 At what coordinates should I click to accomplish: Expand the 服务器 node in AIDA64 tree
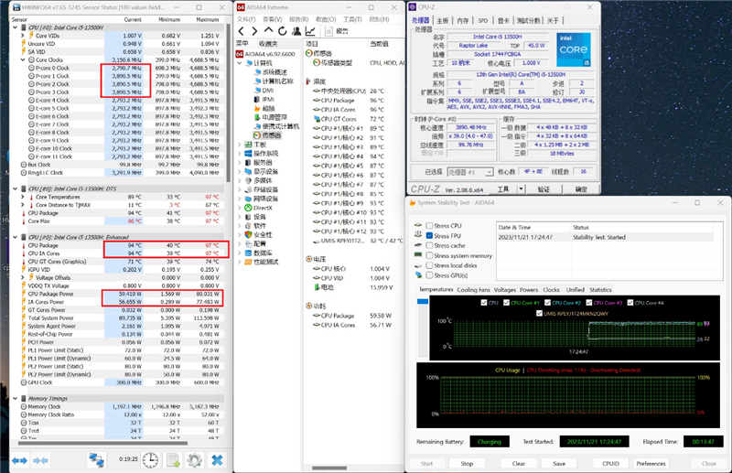tap(240, 163)
